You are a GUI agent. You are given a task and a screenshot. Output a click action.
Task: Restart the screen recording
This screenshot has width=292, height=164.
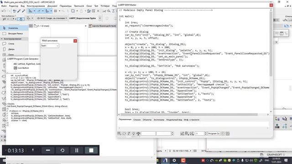(x=63, y=150)
